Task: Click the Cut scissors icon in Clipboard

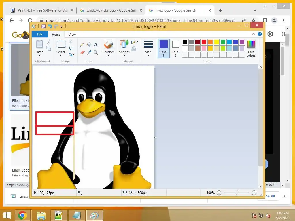Action: 48,42
